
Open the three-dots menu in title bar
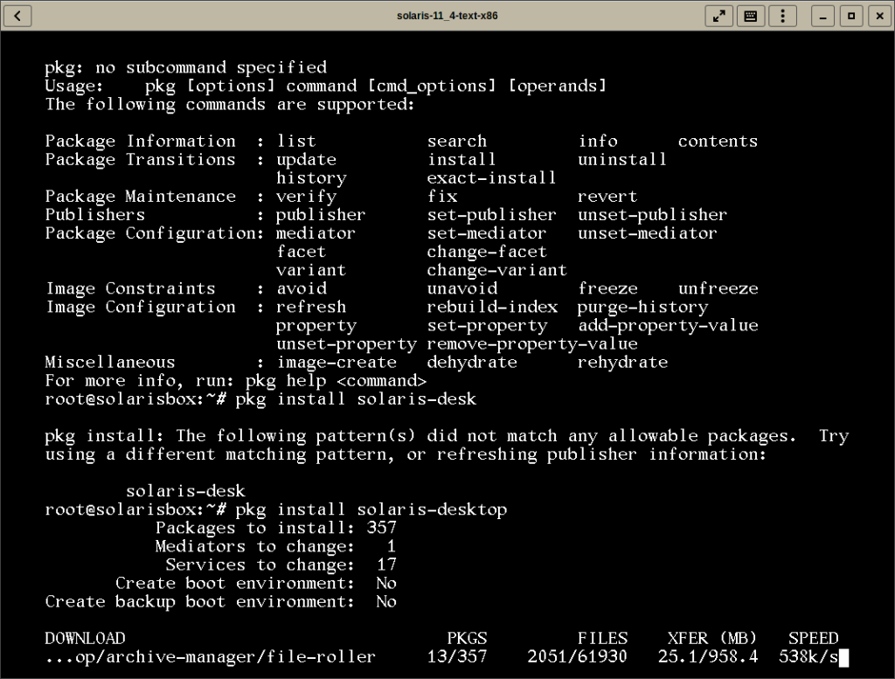click(x=782, y=16)
